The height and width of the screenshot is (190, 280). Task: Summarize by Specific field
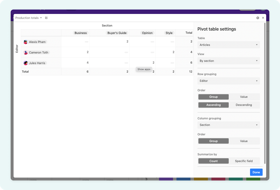tap(244, 161)
